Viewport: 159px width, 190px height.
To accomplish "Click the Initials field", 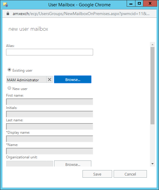I will pos(50,114).
